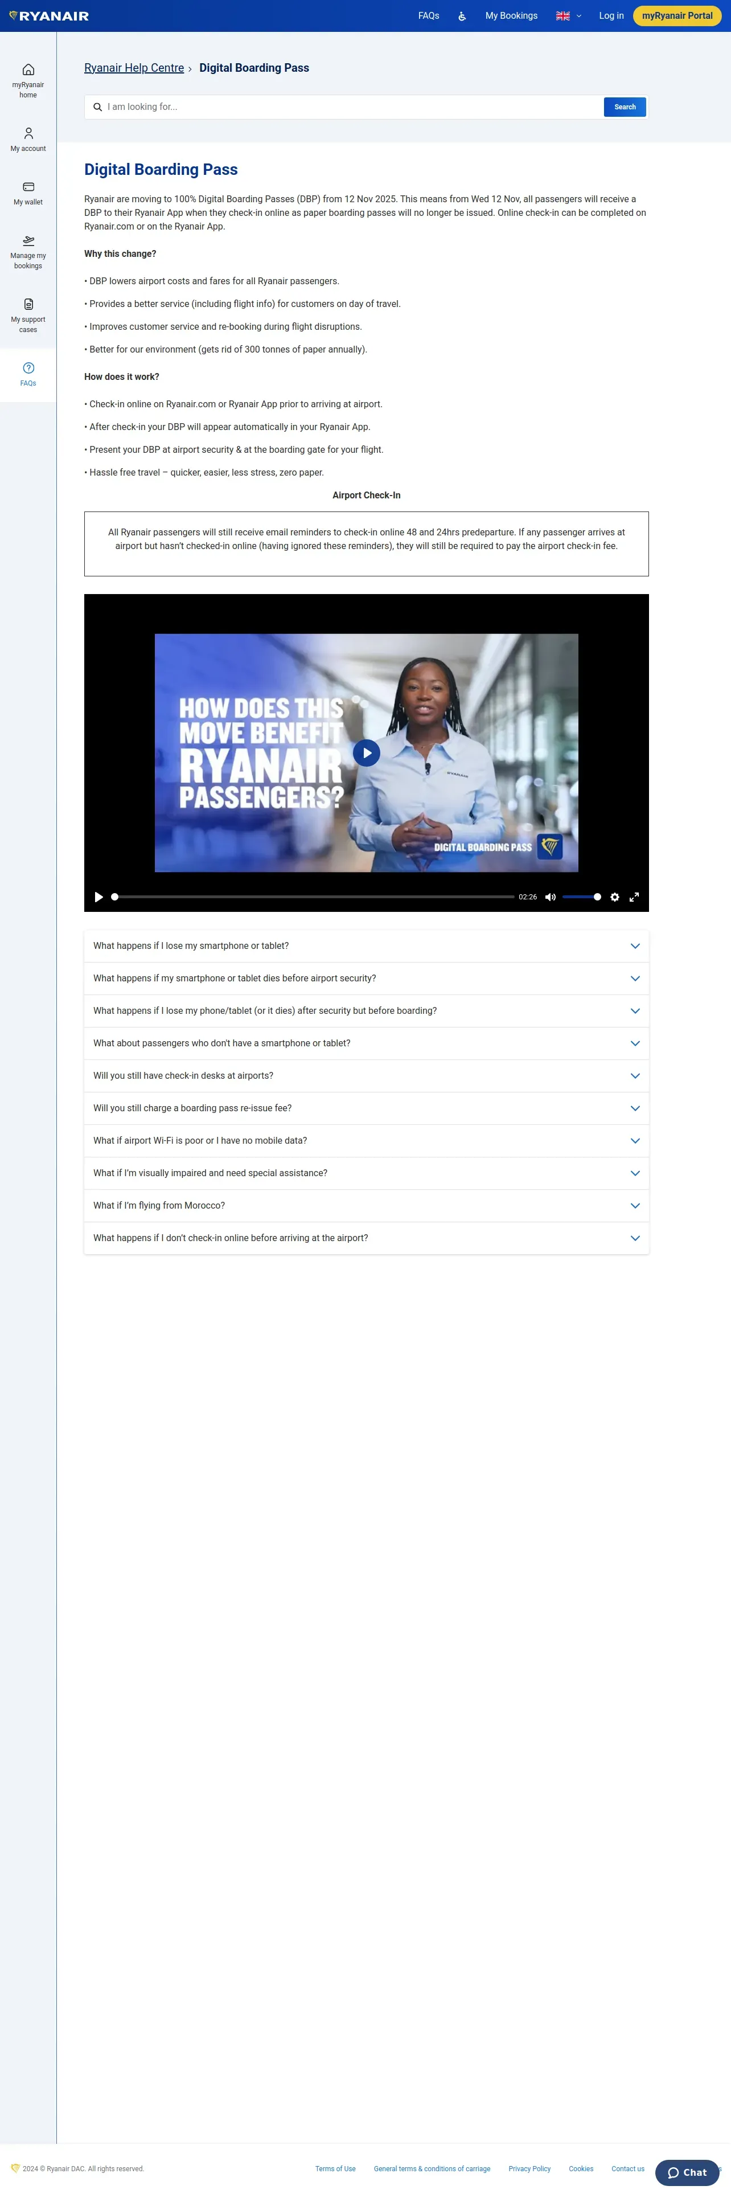Click the video duration 02:26
Viewport: 731px width, 2194px height.
pyautogui.click(x=528, y=897)
